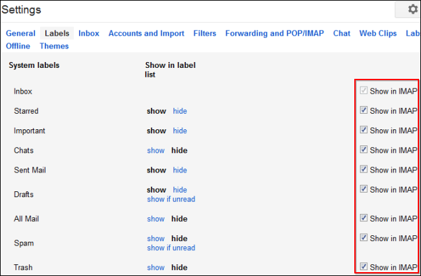Toggle Show in IMAP for Chats
421x276 pixels.
click(364, 150)
